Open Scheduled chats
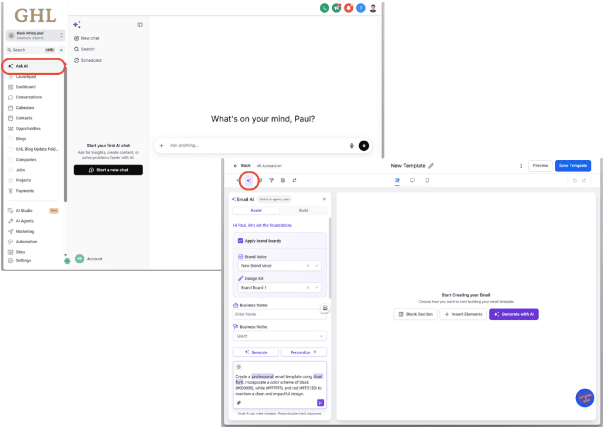Screen dimensions: 603x427 [88, 61]
